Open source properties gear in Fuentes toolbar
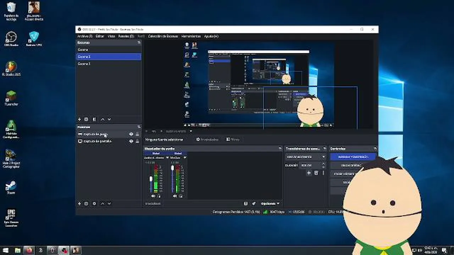454x255 pixels. 94,204
